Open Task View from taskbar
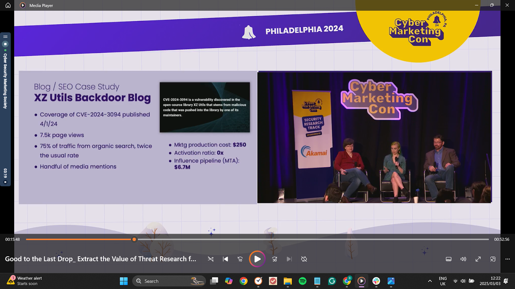 click(x=214, y=281)
